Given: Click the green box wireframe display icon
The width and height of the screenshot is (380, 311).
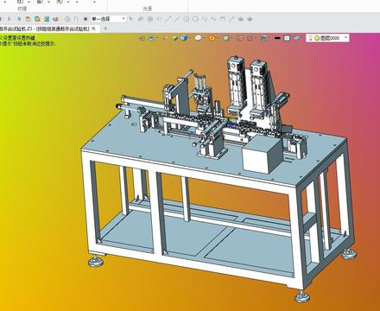Looking at the screenshot, I should (x=174, y=38).
